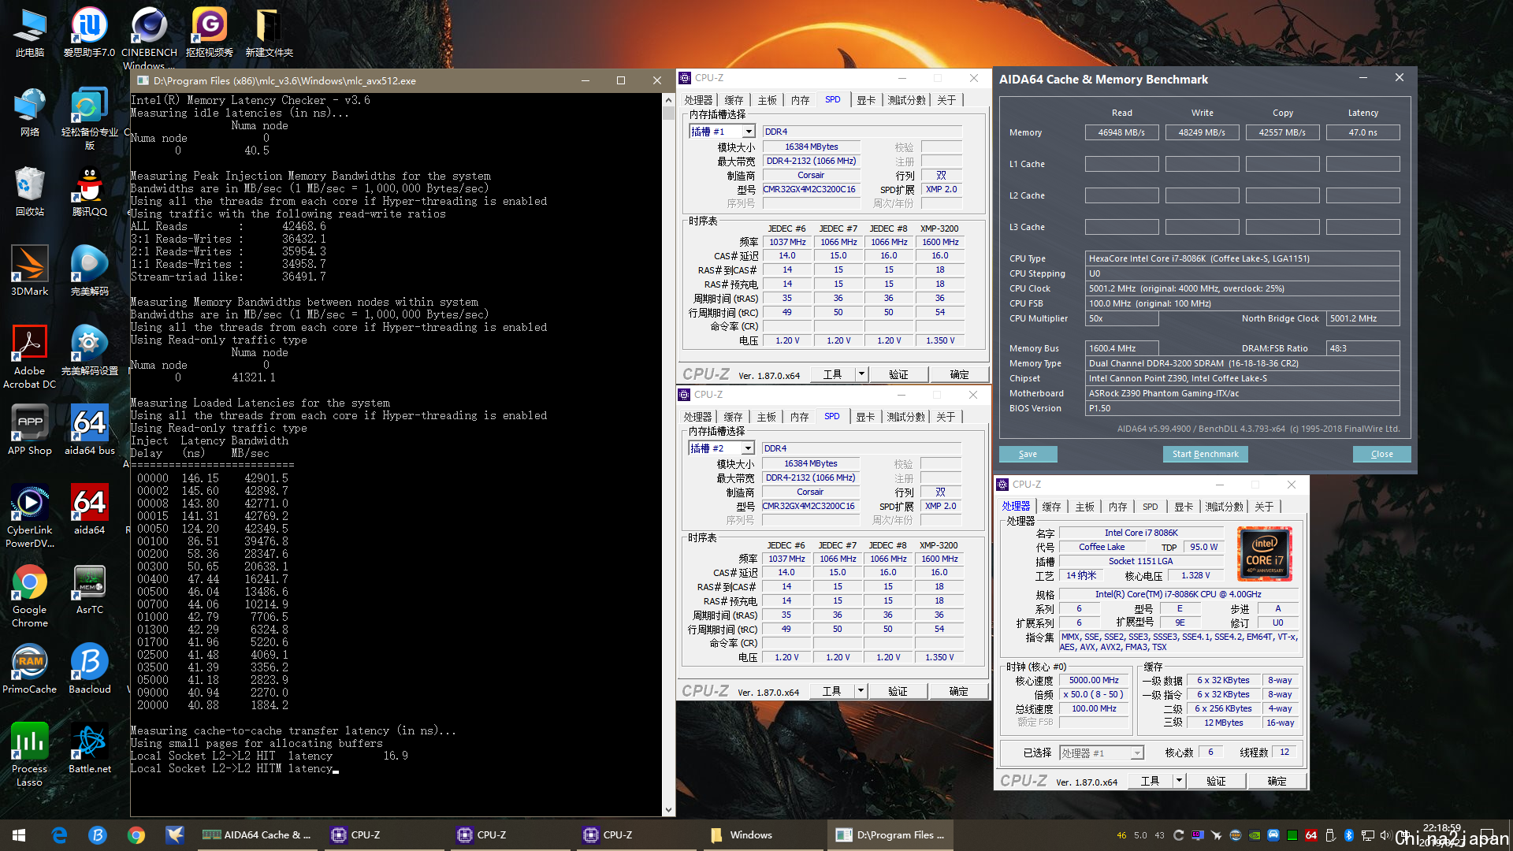Expand 工具 dropdown arrow in middle CPU-Z
This screenshot has width=1513, height=851.
coord(861,691)
